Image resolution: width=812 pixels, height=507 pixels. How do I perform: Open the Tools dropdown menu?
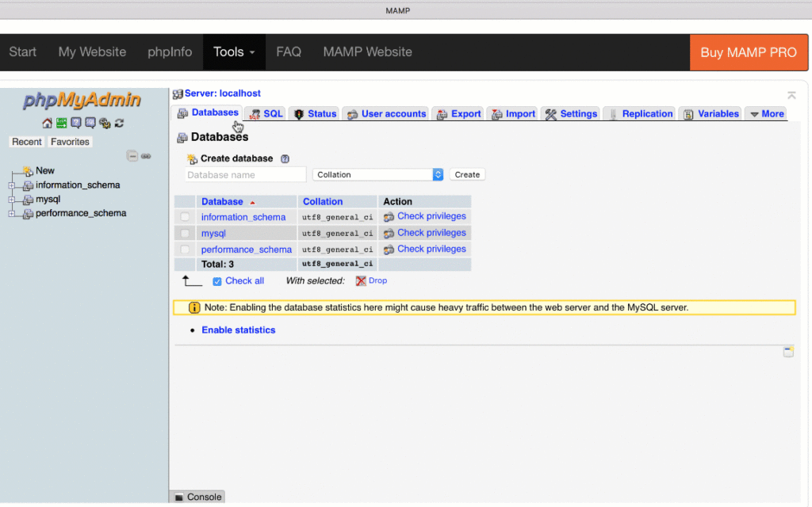234,52
